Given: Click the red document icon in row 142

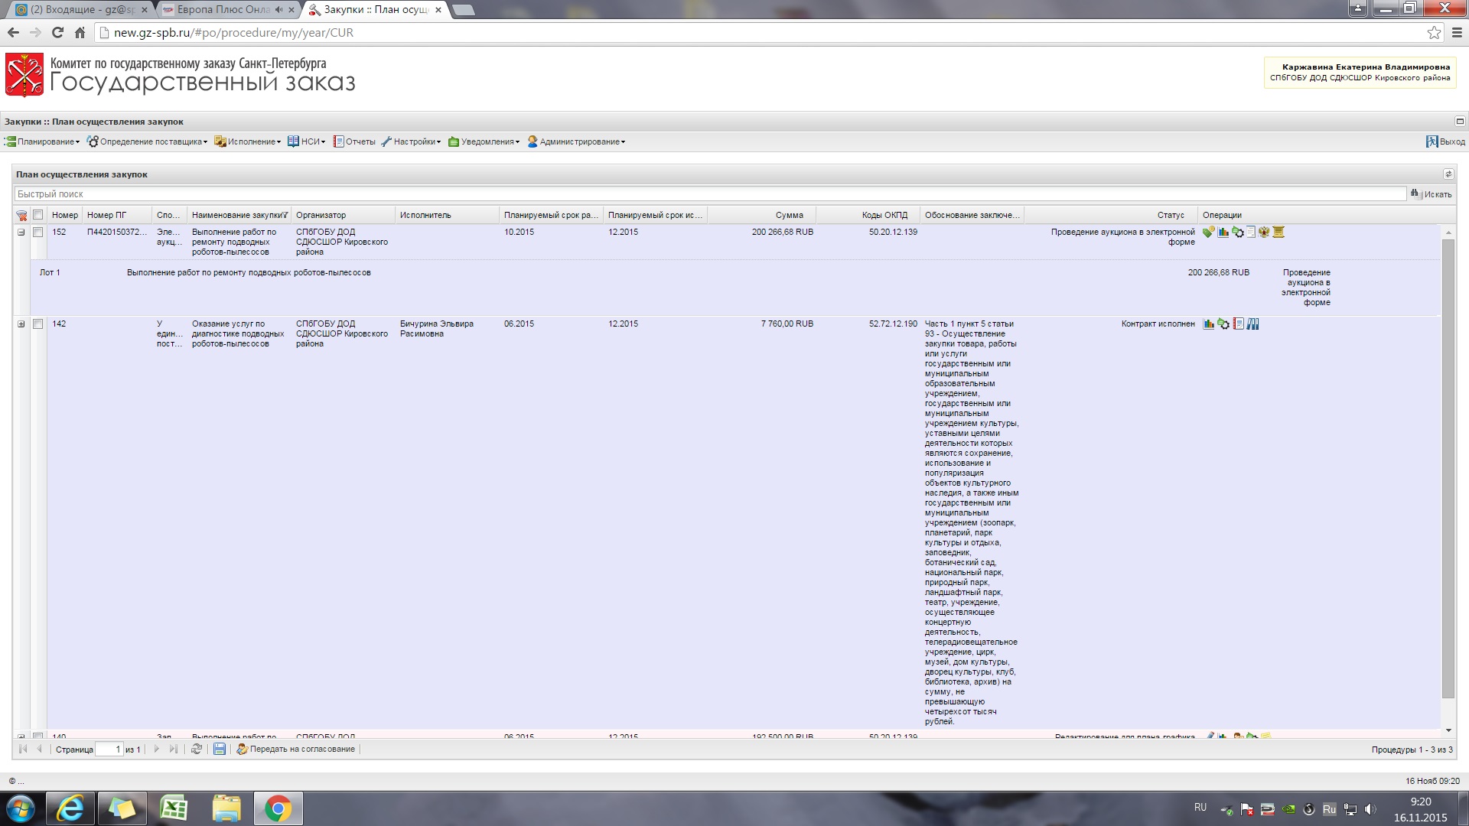Looking at the screenshot, I should (x=1238, y=324).
